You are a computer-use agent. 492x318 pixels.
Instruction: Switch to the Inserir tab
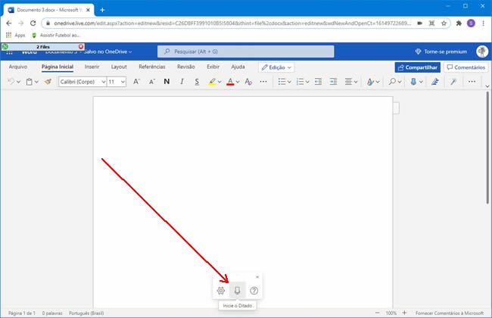[x=92, y=67]
